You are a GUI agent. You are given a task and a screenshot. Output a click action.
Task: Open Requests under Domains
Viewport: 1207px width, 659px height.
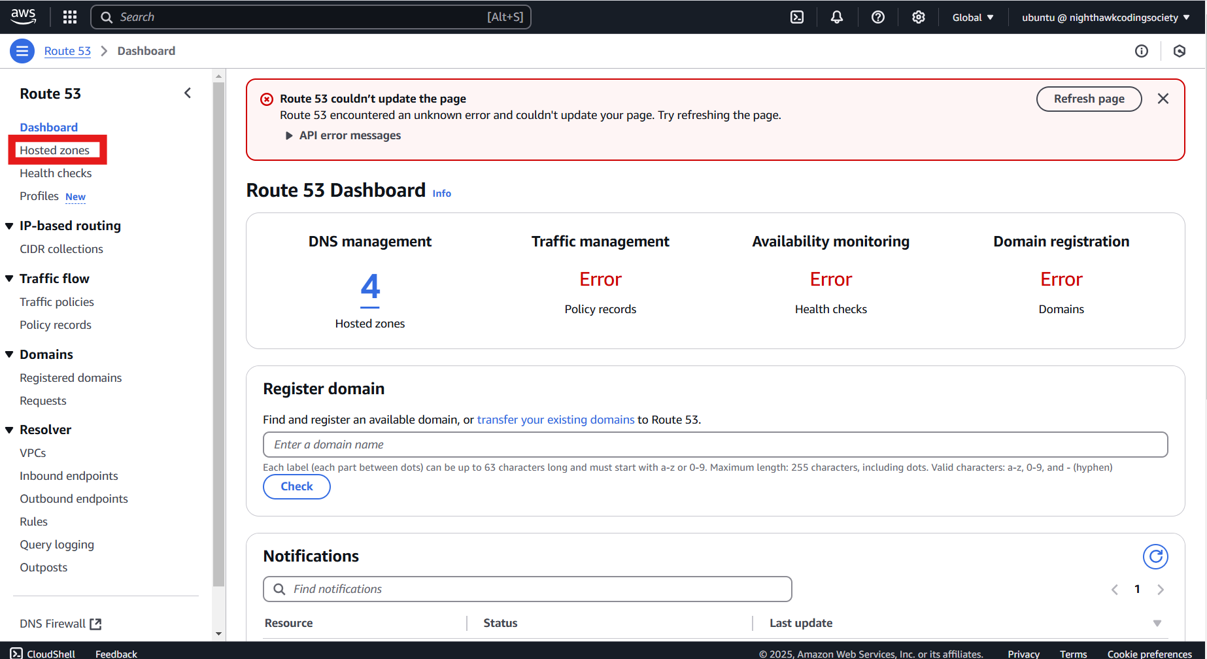point(43,401)
